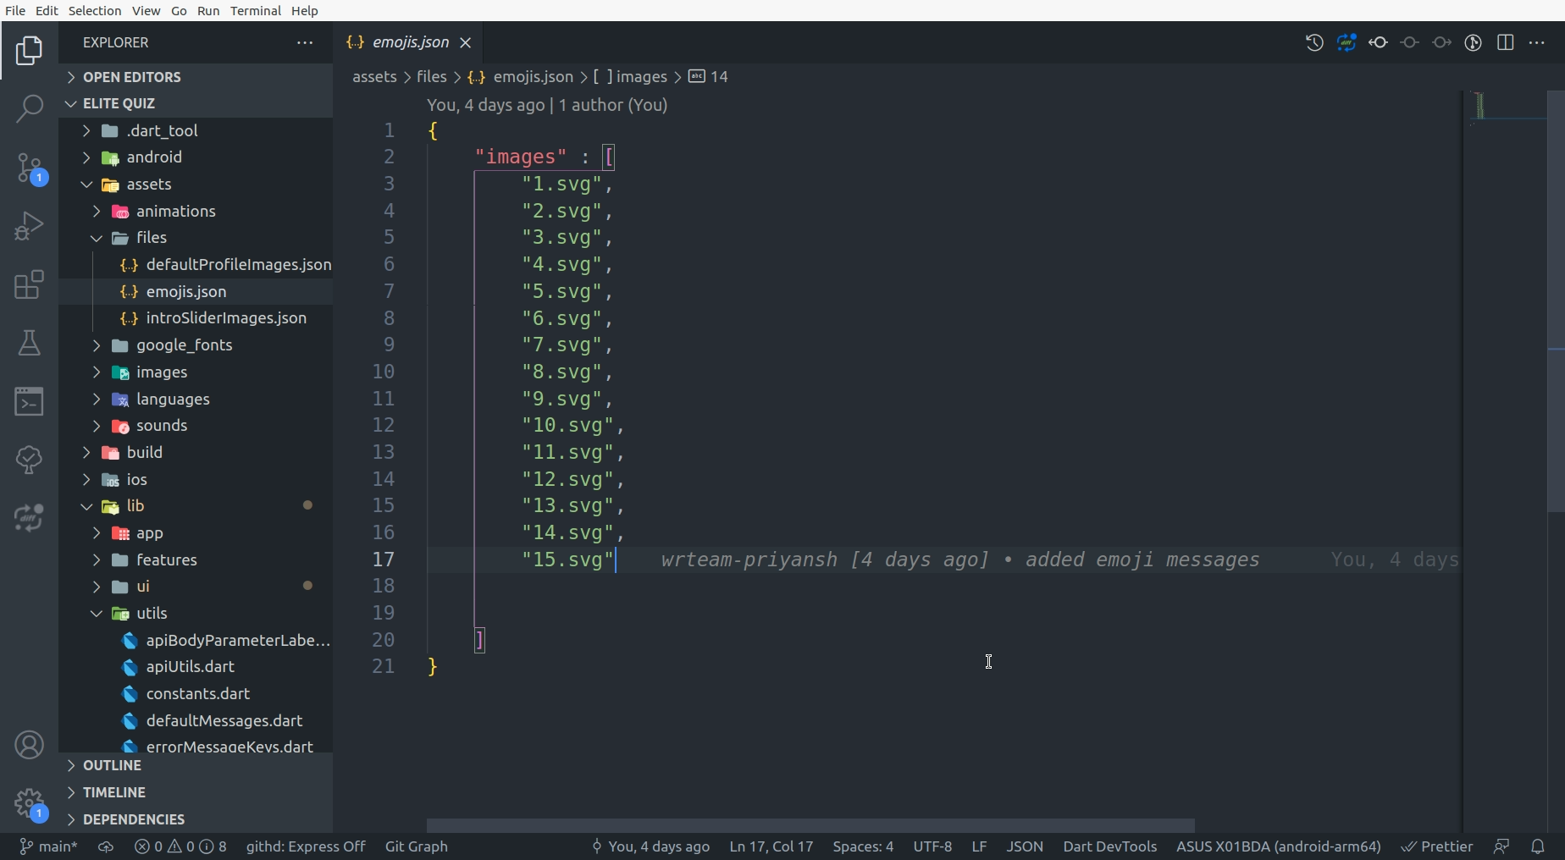Image resolution: width=1565 pixels, height=860 pixels.
Task: Open the Search view in activity bar
Action: coord(29,108)
